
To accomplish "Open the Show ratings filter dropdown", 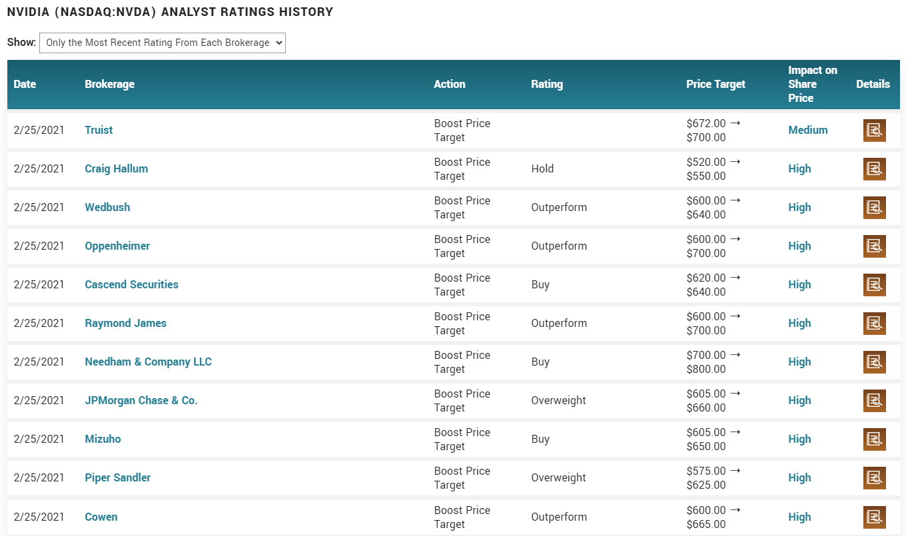I will pyautogui.click(x=163, y=43).
